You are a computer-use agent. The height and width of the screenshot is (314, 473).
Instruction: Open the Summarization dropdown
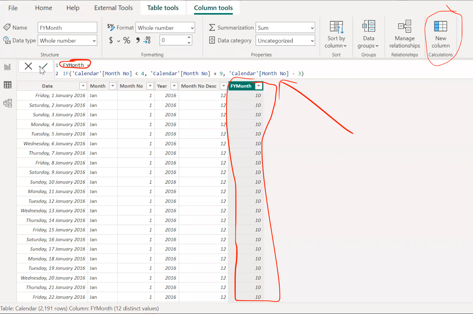point(285,28)
